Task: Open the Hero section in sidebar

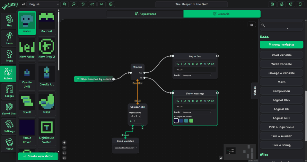Action: (9, 39)
